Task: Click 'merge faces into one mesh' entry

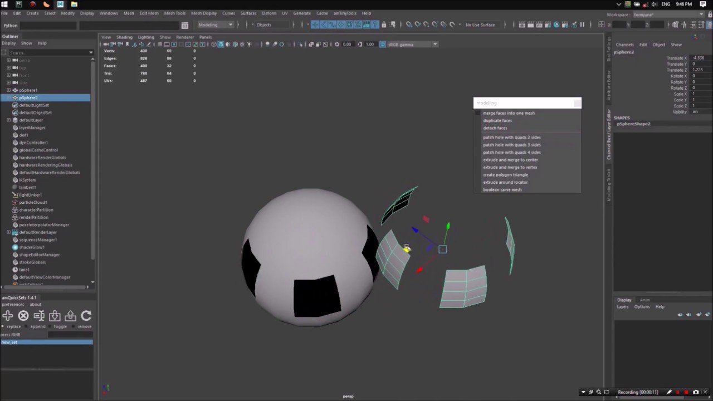Action: coord(509,113)
